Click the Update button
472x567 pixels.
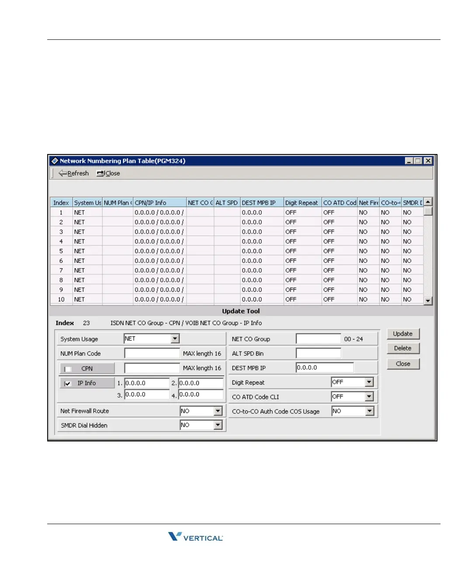click(403, 334)
